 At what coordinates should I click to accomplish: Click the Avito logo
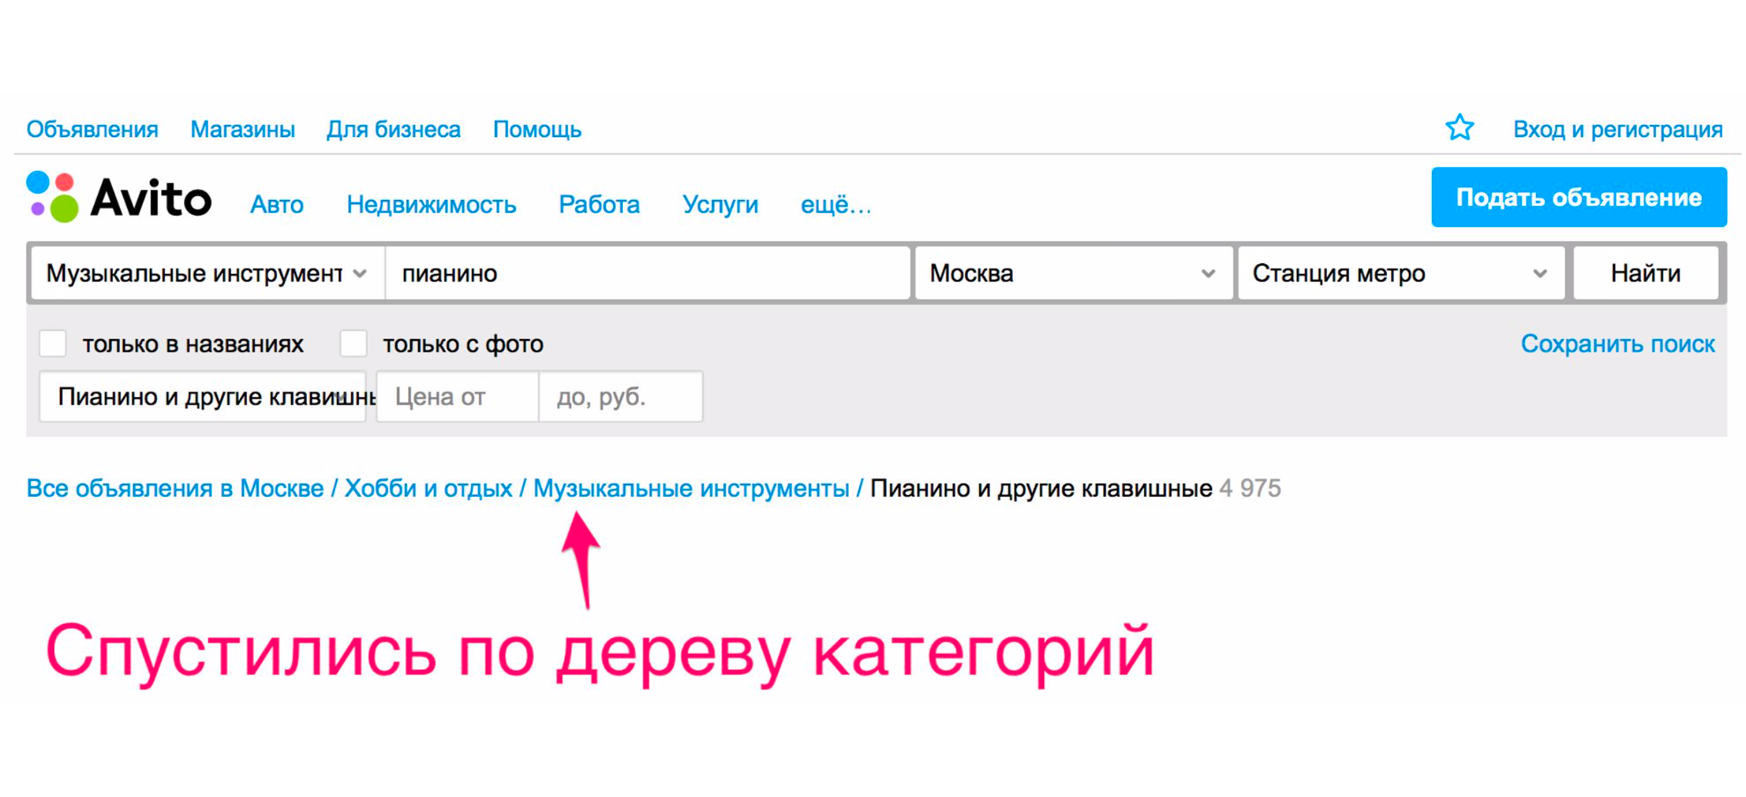click(x=119, y=198)
